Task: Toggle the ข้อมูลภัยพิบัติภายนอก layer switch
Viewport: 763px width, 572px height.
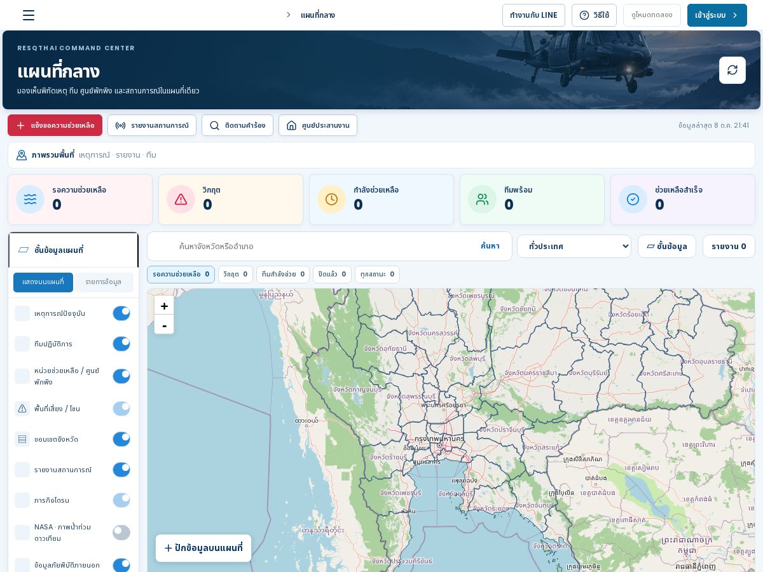Action: pyautogui.click(x=121, y=565)
